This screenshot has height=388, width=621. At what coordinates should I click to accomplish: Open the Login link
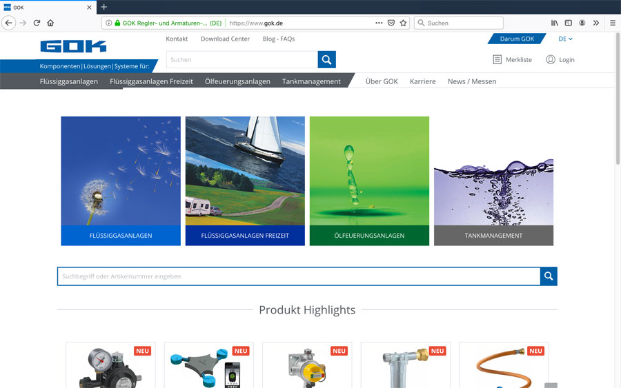pos(566,60)
